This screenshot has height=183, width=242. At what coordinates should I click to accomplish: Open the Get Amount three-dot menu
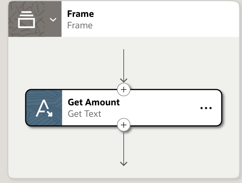pyautogui.click(x=206, y=108)
